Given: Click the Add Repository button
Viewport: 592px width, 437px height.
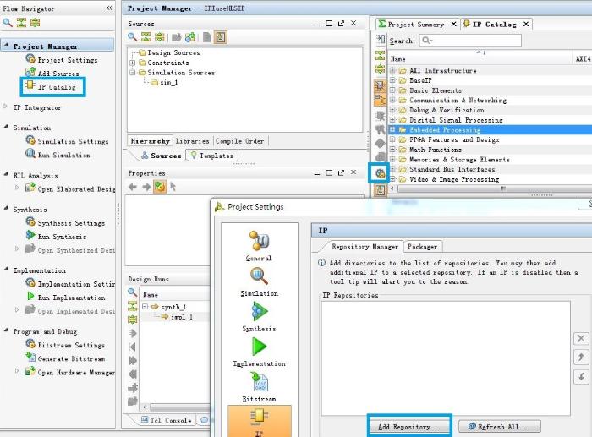Looking at the screenshot, I should point(409,427).
